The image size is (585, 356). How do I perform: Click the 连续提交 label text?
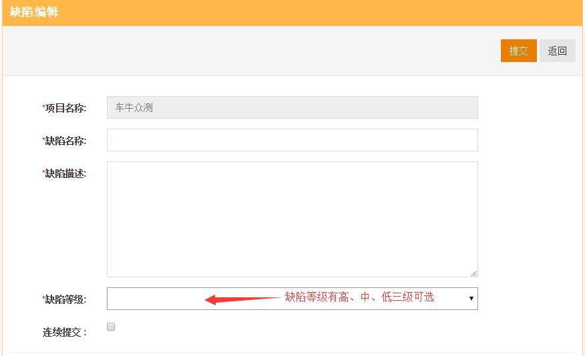(x=65, y=332)
